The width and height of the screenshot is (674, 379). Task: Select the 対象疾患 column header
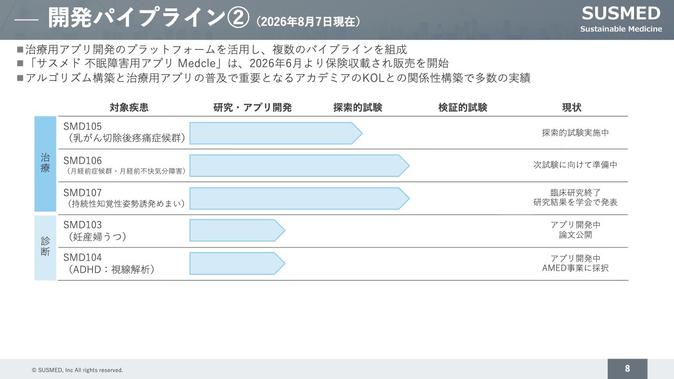[129, 107]
